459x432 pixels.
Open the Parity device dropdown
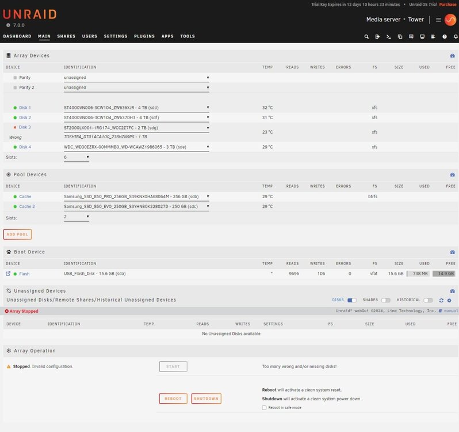click(x=136, y=78)
